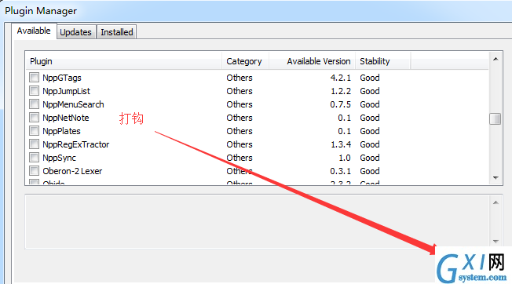The image size is (512, 284).
Task: Click version 1.3.4 of NppRegExTractor
Action: click(x=341, y=144)
